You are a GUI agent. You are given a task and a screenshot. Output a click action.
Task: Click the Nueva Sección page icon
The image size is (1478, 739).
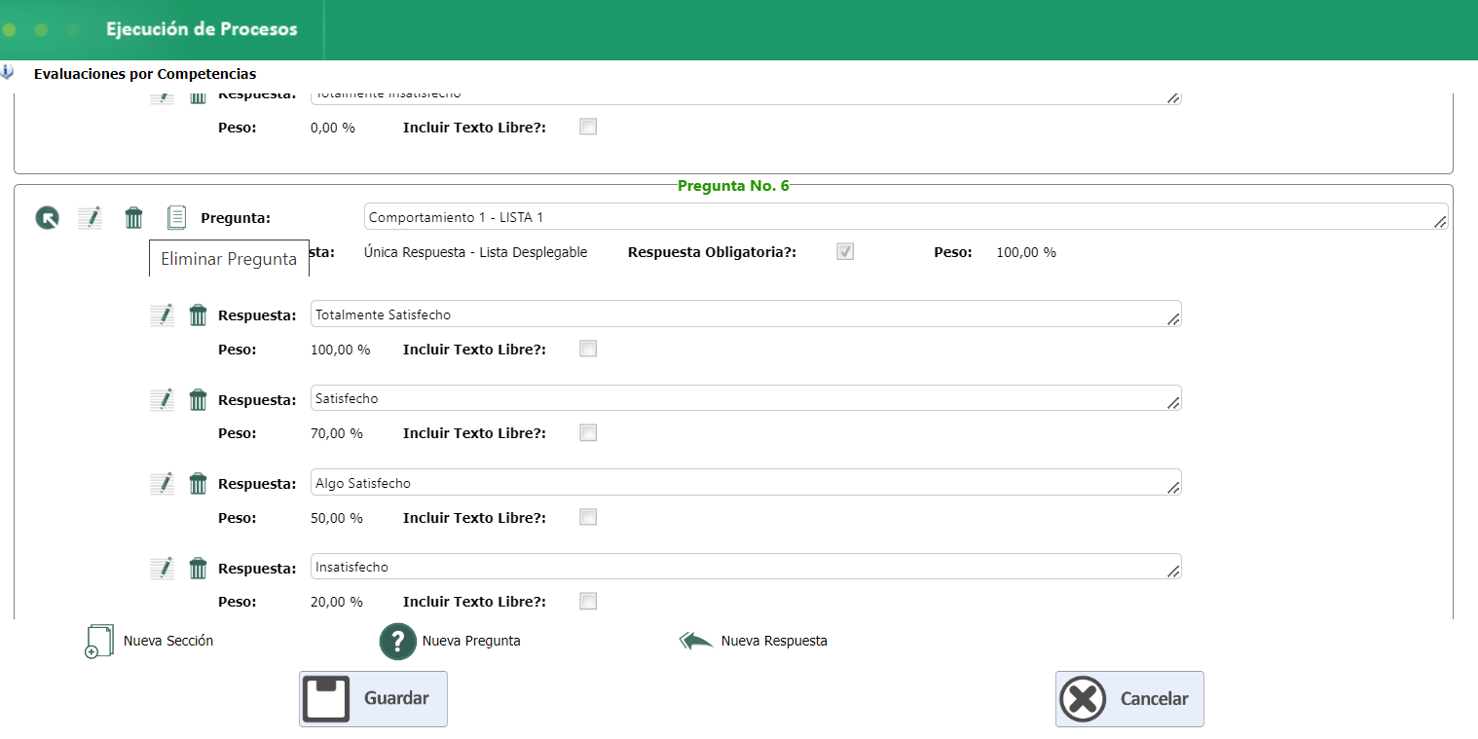click(99, 642)
